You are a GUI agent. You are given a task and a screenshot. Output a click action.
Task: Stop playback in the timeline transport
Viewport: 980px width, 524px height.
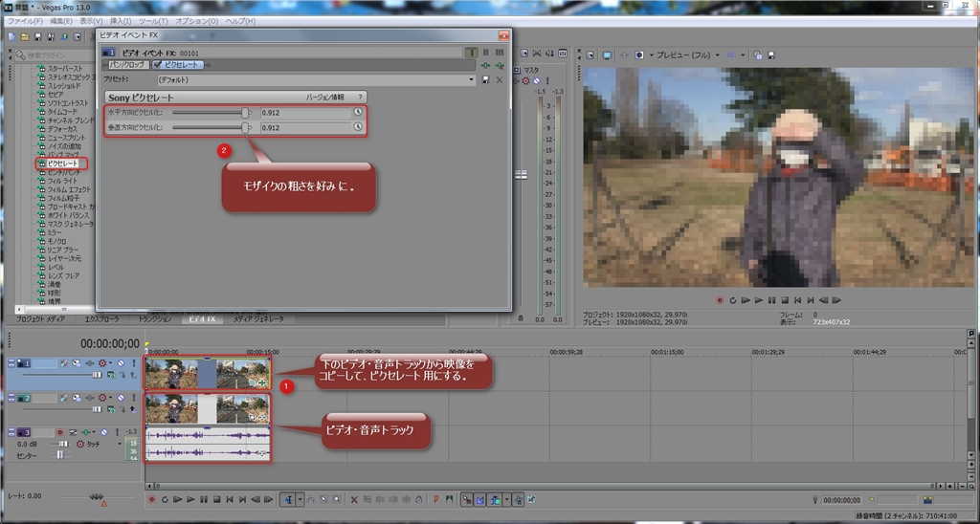[x=217, y=500]
